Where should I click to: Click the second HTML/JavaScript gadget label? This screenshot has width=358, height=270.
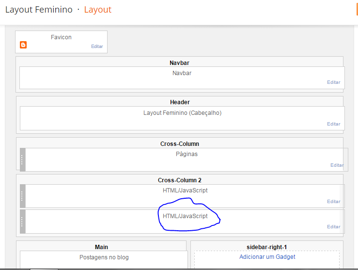point(185,216)
